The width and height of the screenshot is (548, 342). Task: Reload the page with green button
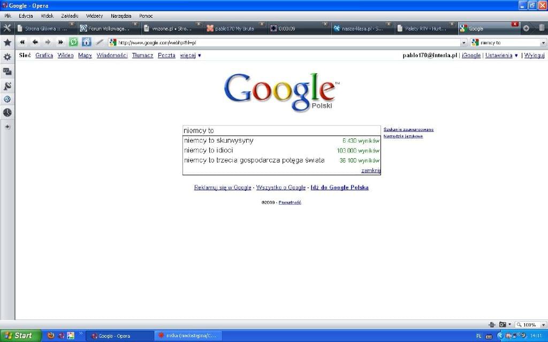click(73, 42)
